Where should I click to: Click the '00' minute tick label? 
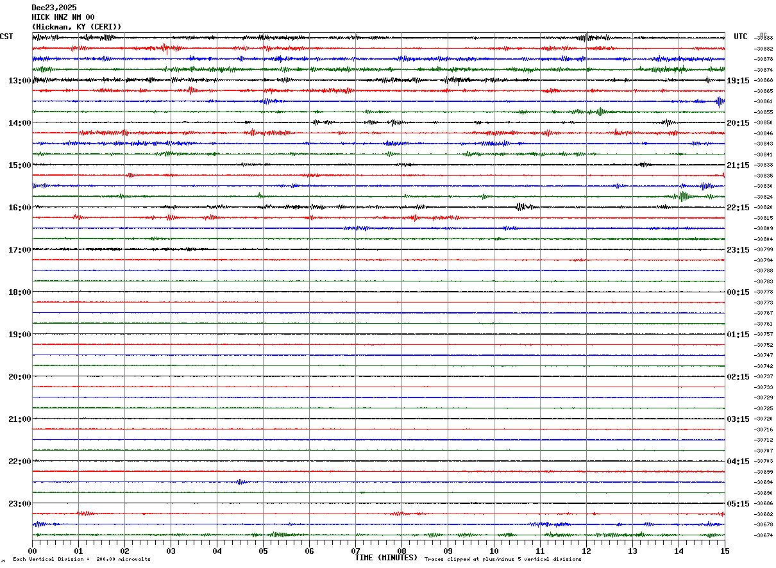(x=32, y=551)
